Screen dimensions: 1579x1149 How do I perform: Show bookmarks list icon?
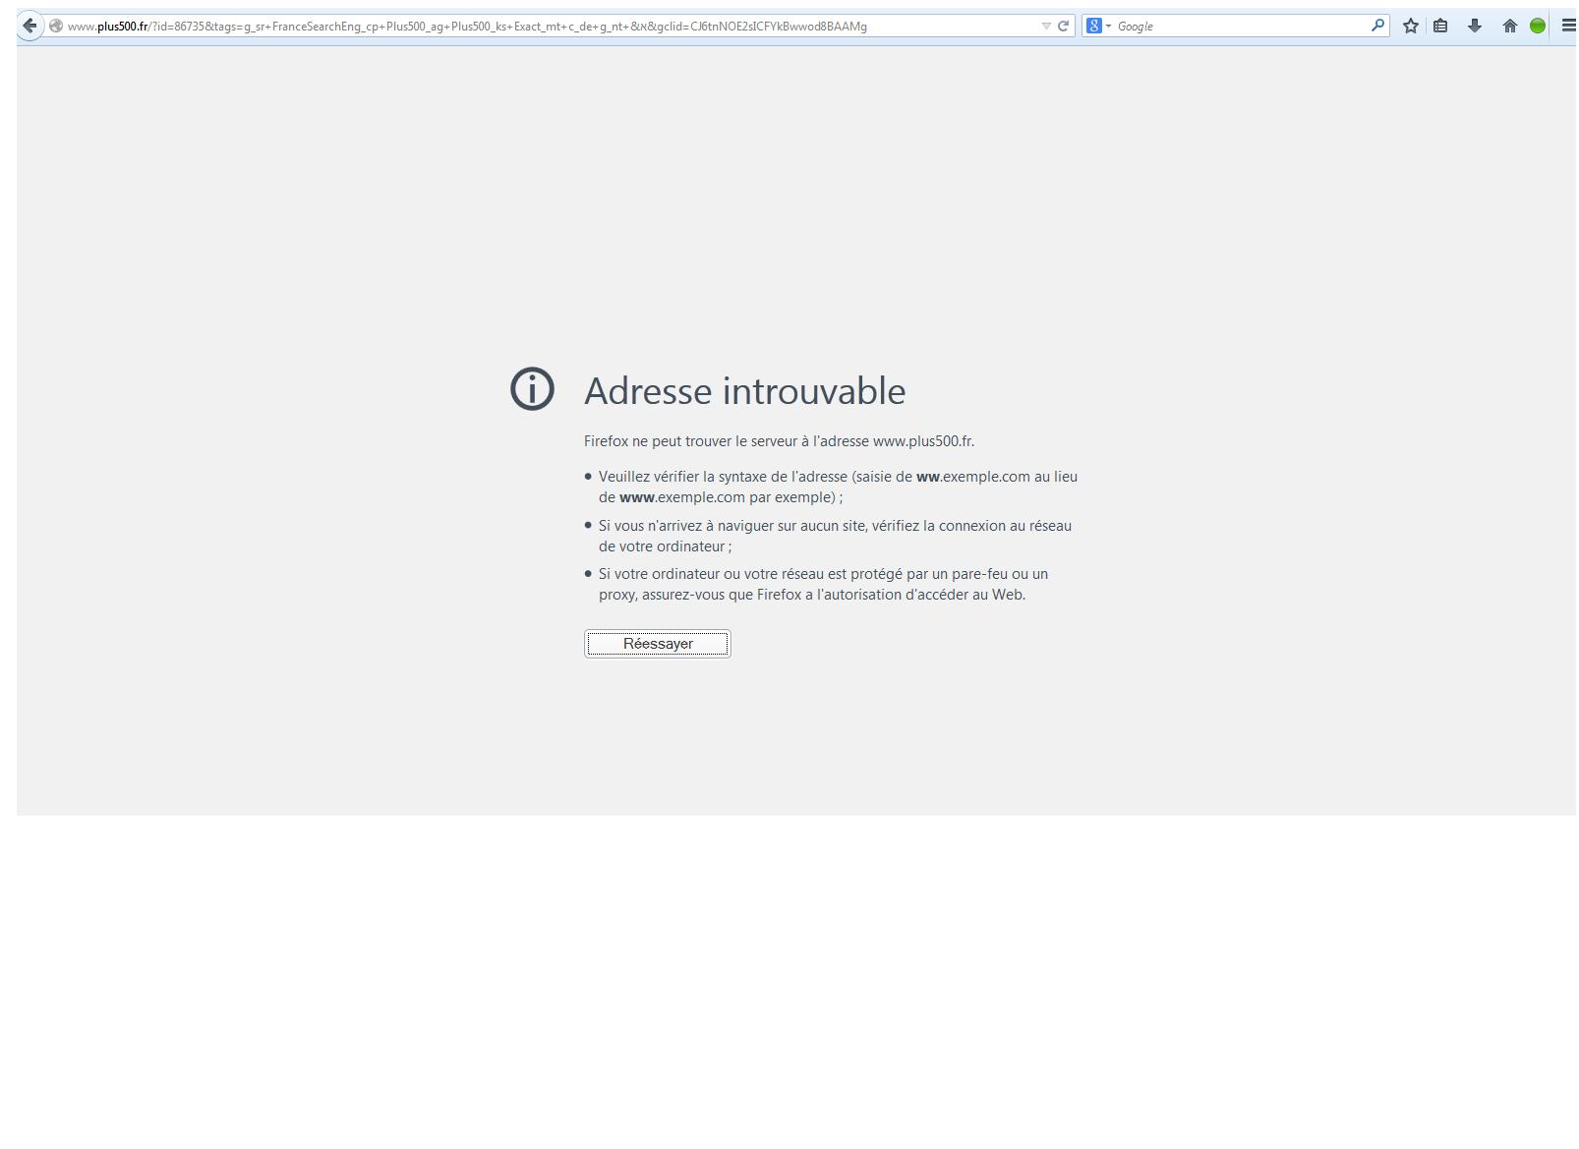click(1440, 27)
